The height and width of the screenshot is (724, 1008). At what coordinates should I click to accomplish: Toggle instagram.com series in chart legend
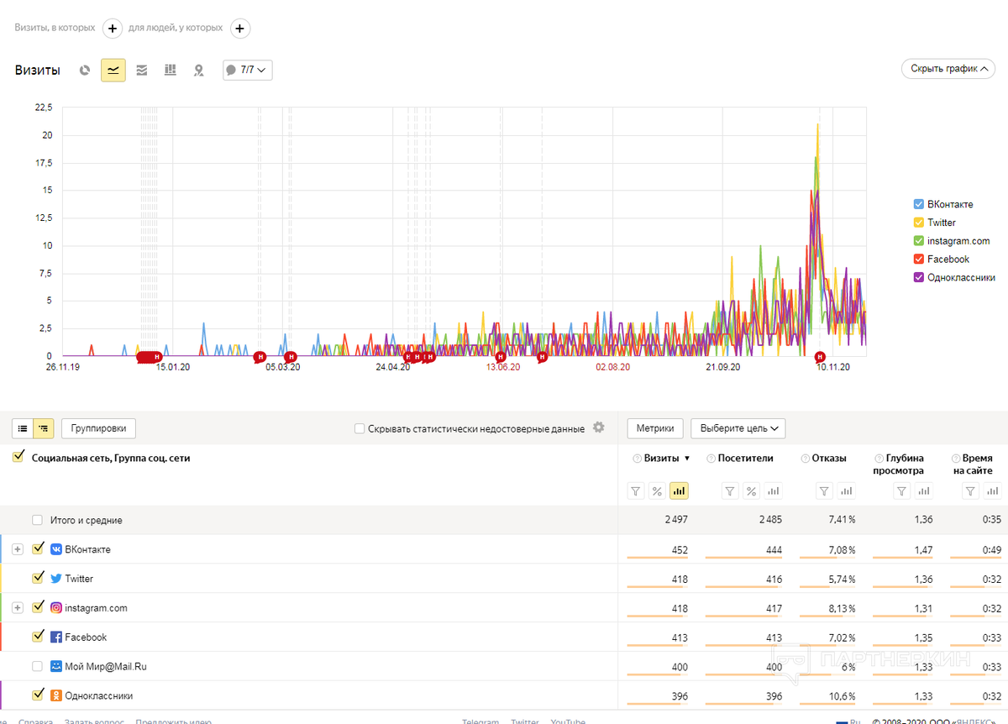coord(918,241)
